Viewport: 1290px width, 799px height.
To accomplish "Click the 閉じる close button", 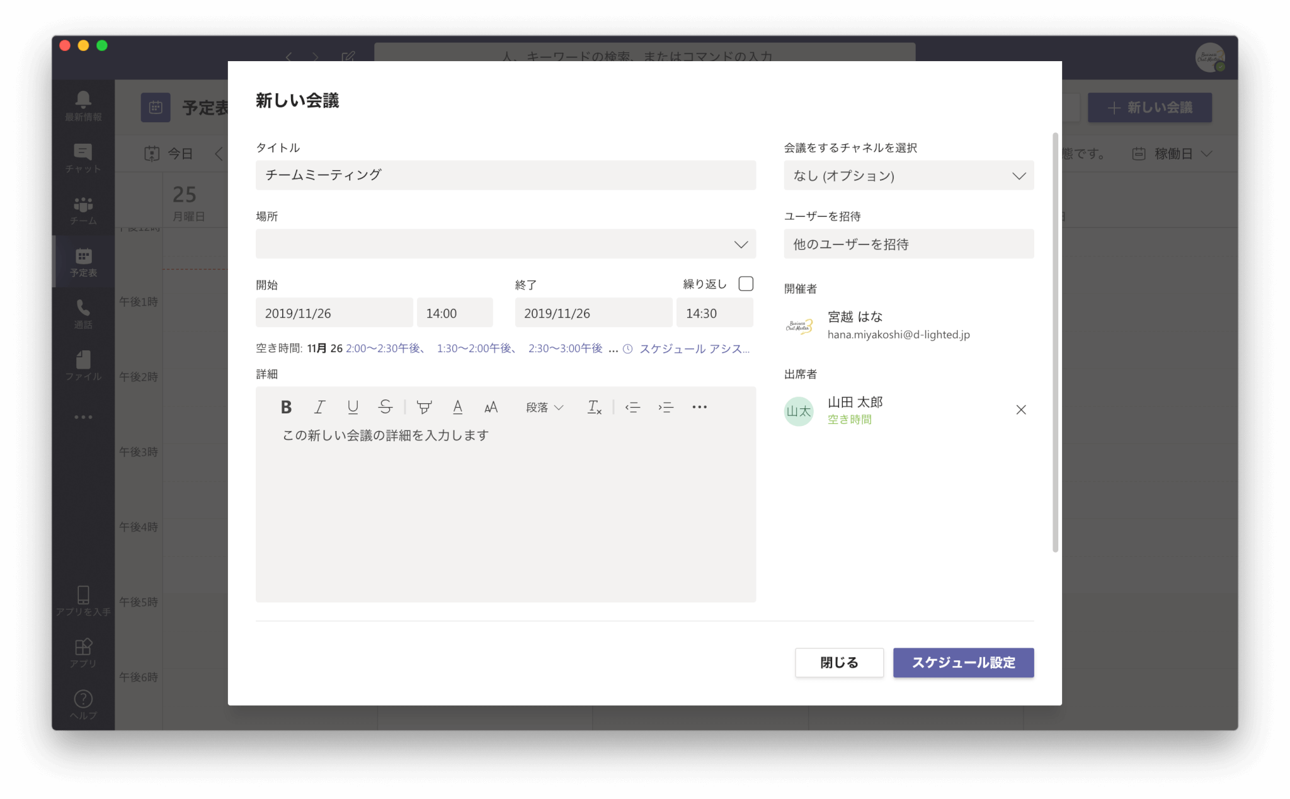I will click(x=839, y=662).
